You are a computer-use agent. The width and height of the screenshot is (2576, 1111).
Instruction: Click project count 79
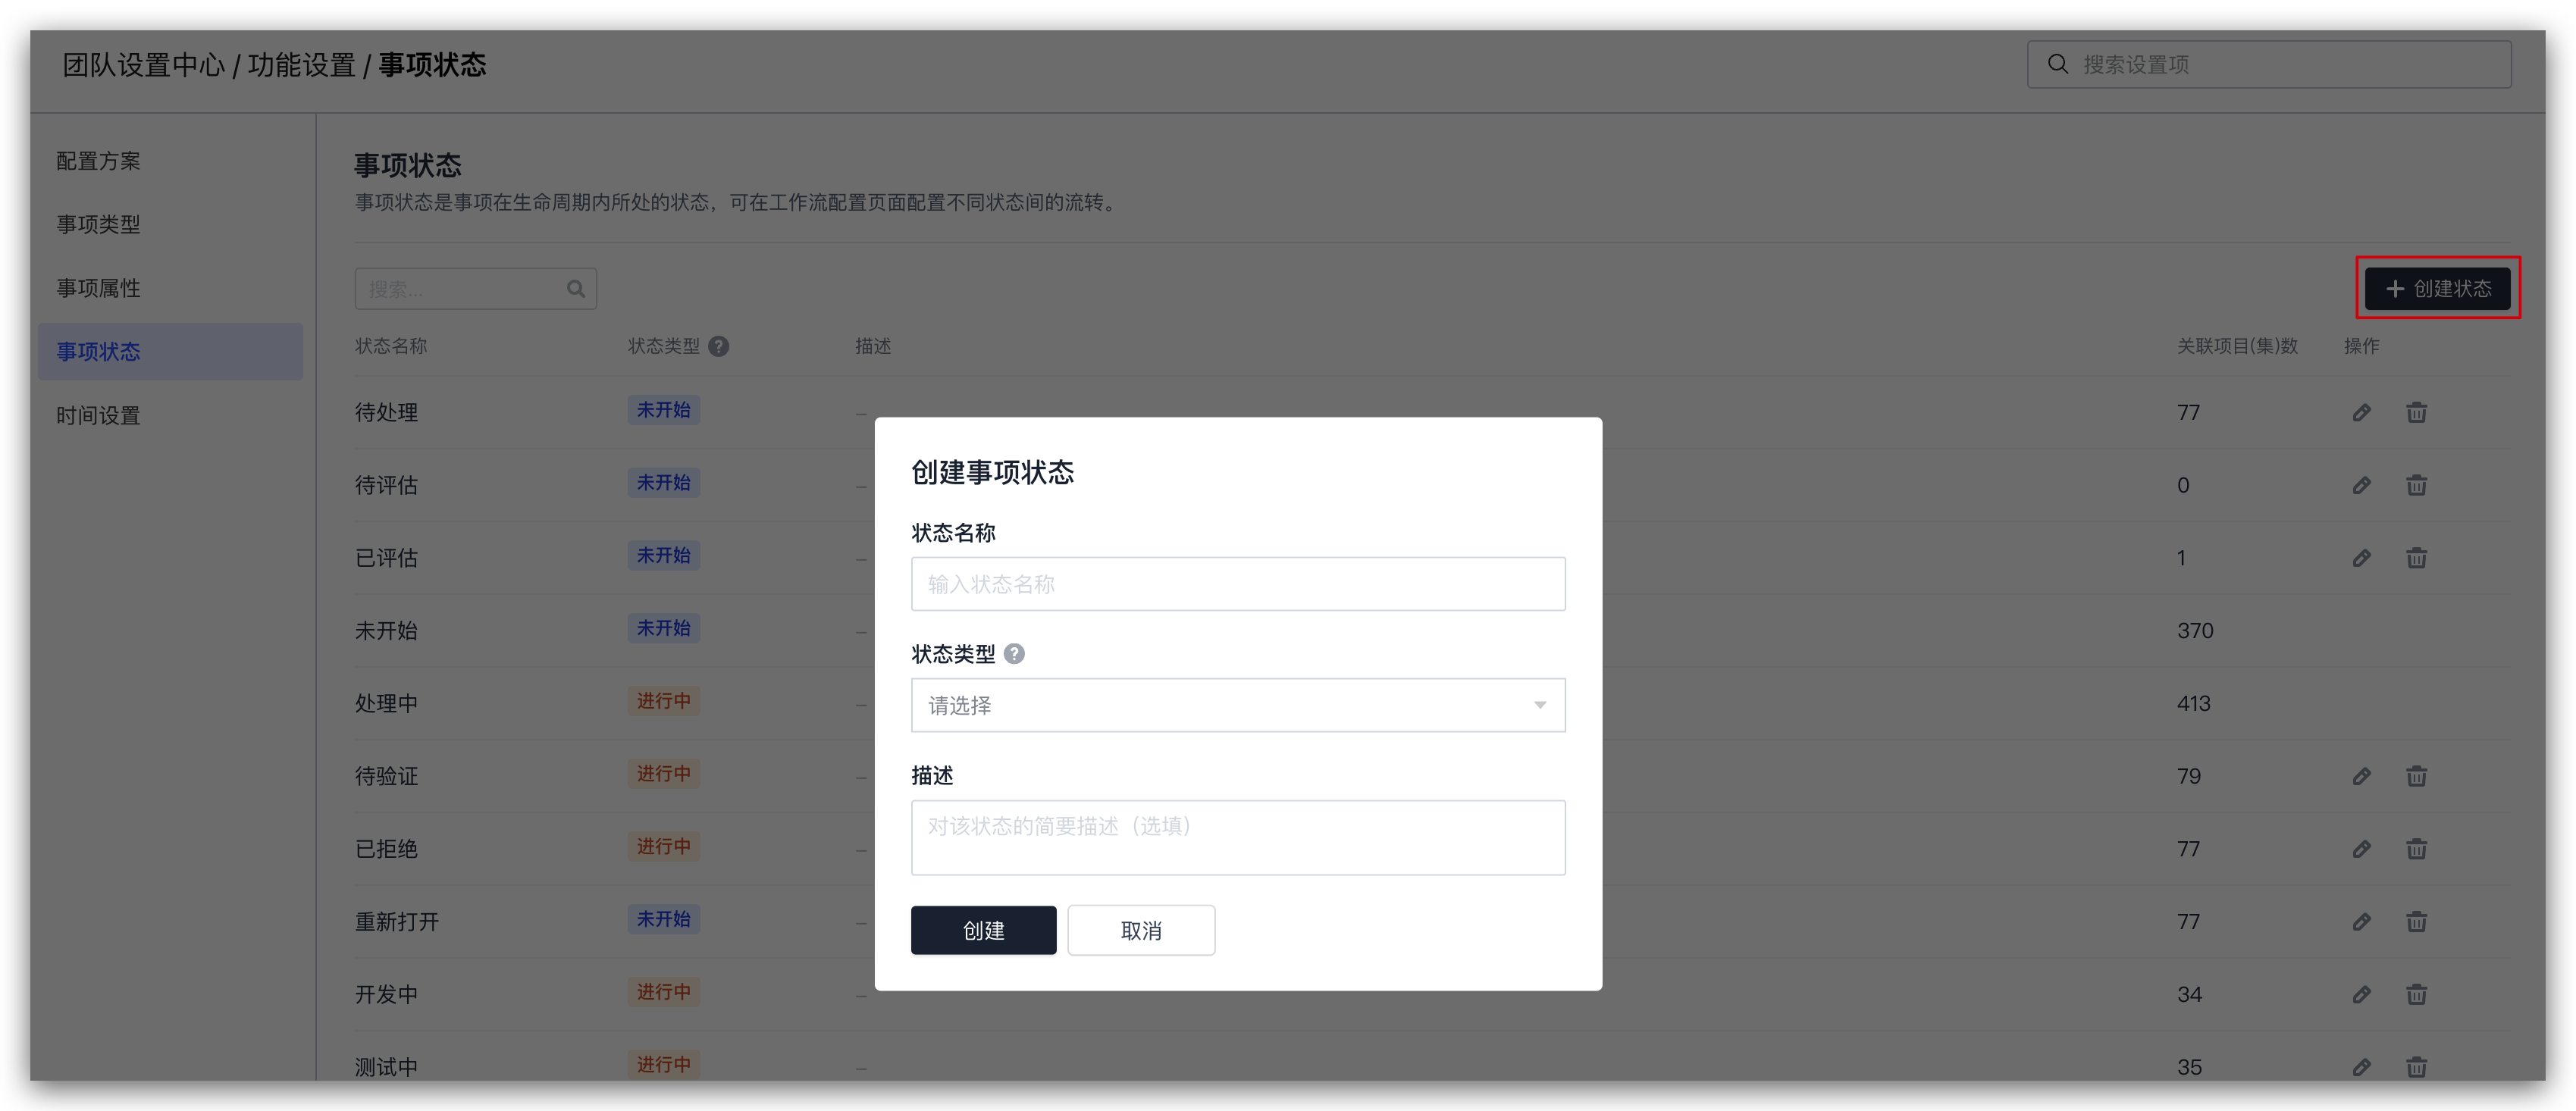(2189, 776)
